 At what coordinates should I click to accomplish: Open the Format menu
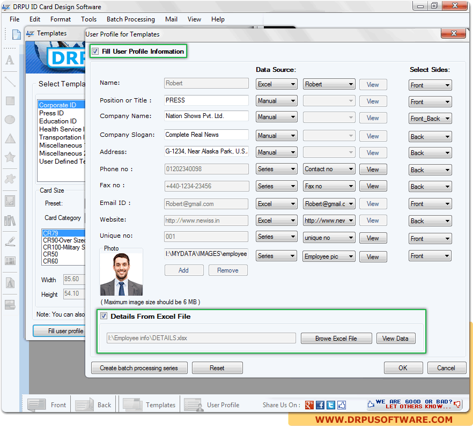60,19
